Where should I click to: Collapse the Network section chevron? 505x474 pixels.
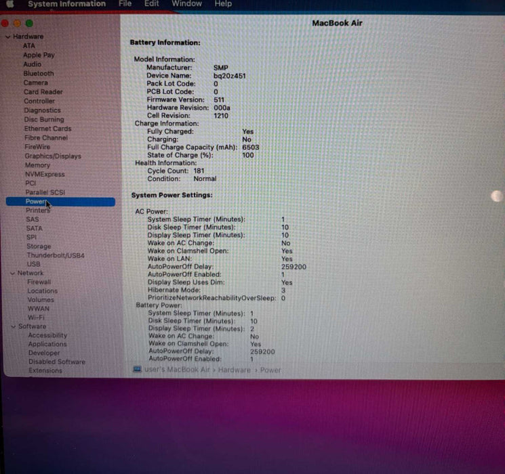[x=13, y=273]
